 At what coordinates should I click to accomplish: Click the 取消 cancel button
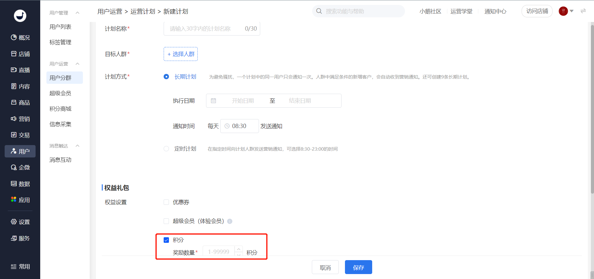[x=325, y=267]
